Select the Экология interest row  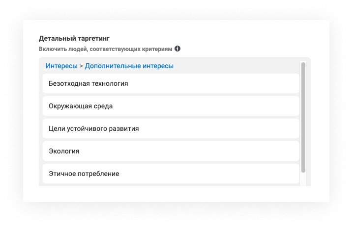point(171,151)
